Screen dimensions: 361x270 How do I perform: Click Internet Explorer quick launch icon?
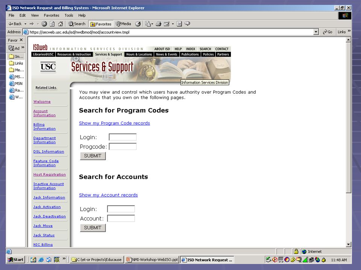pos(41,259)
